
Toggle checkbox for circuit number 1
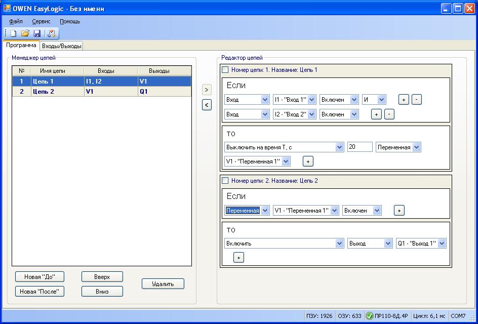coord(225,70)
